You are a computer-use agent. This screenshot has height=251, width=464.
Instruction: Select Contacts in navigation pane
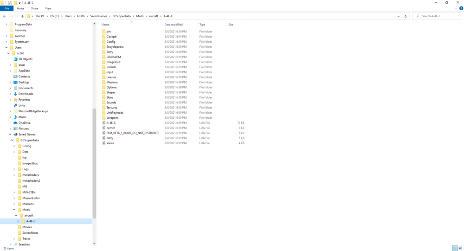[x=24, y=77]
